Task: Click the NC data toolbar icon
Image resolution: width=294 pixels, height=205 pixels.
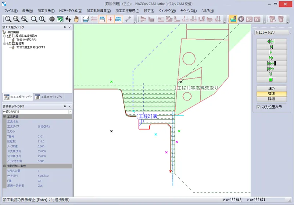Action: coord(249,19)
